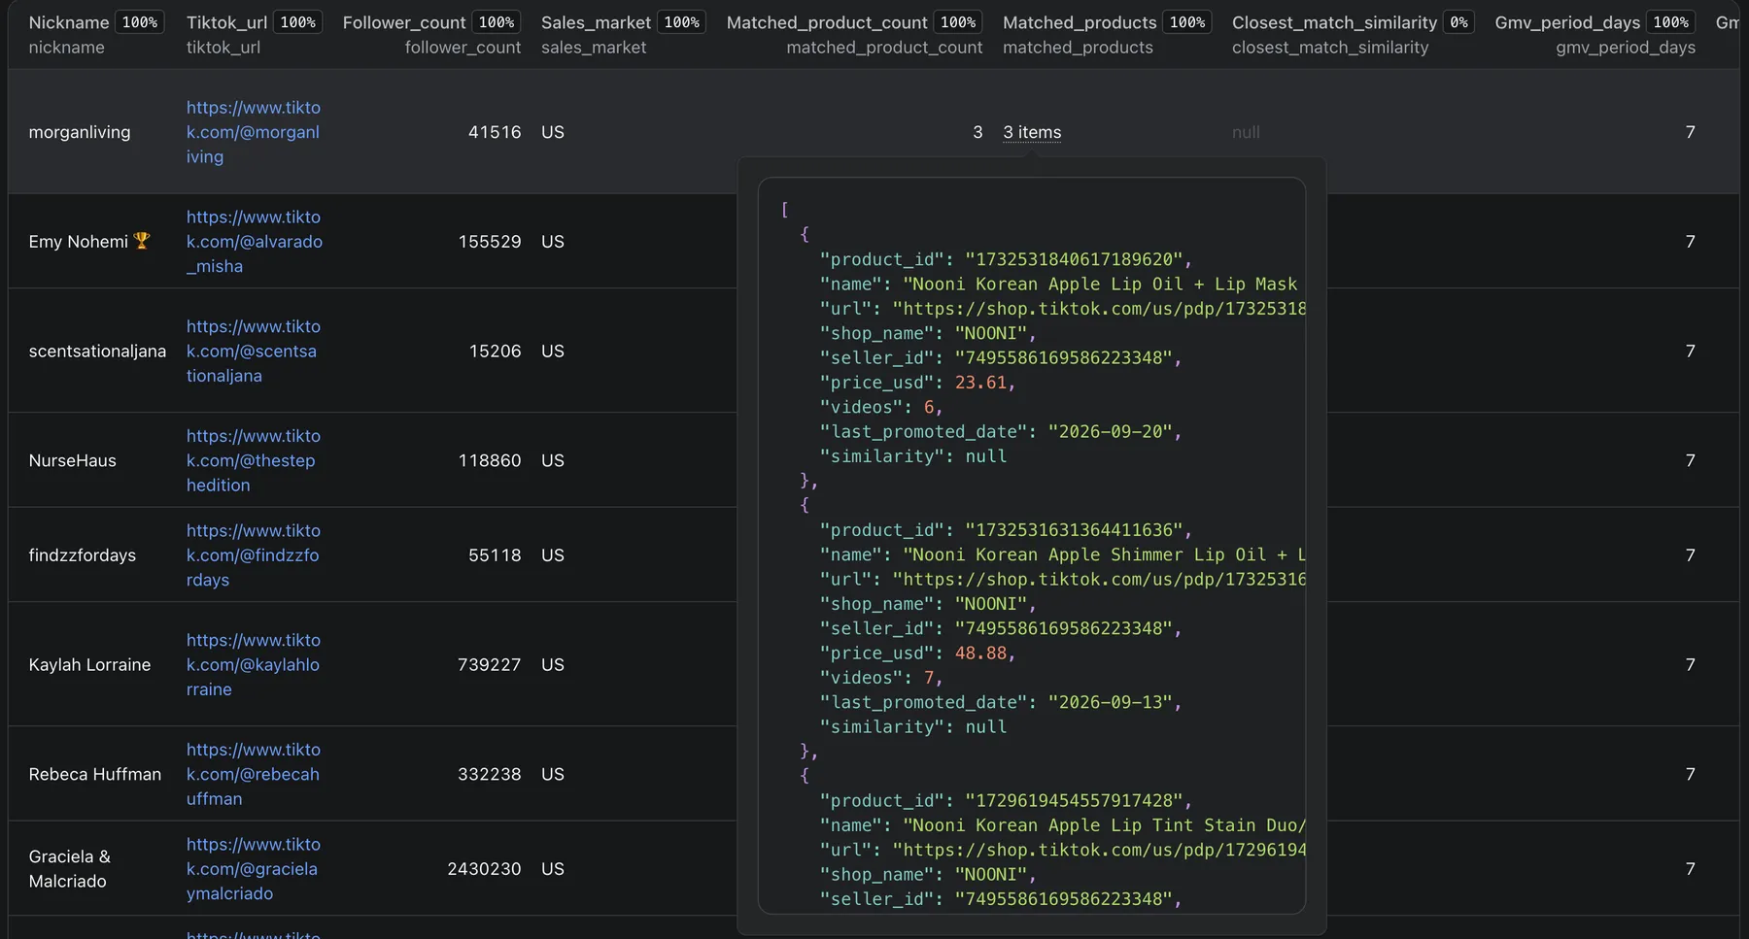
Task: Select follower count 41516
Action: point(495,132)
